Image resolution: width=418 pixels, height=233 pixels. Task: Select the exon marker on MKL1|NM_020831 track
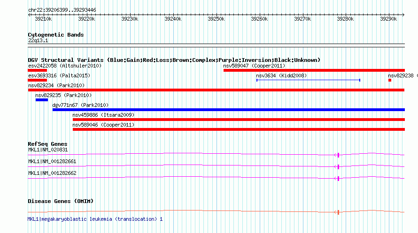338,155
